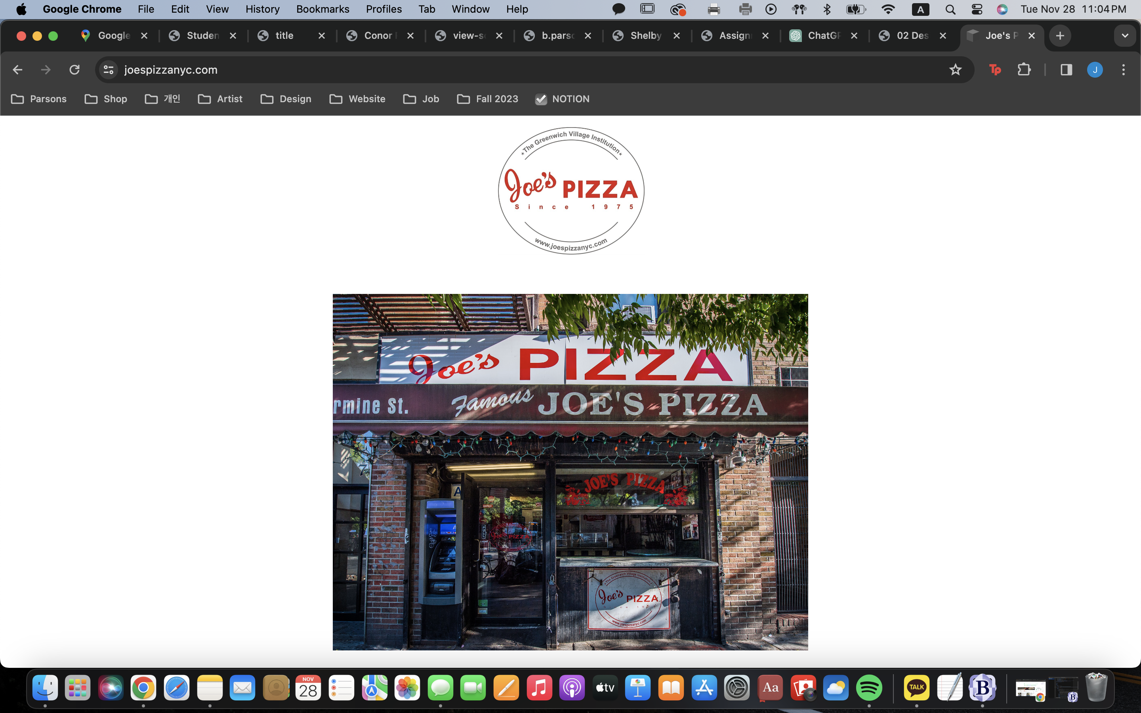Screen dimensions: 1141x713
Task: Switch to the Shelby tab
Action: tap(646, 36)
